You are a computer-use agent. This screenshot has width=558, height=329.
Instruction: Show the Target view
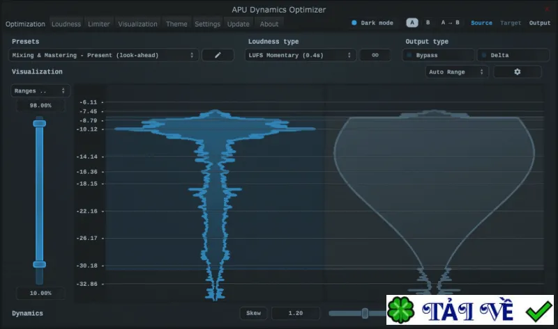(x=511, y=23)
